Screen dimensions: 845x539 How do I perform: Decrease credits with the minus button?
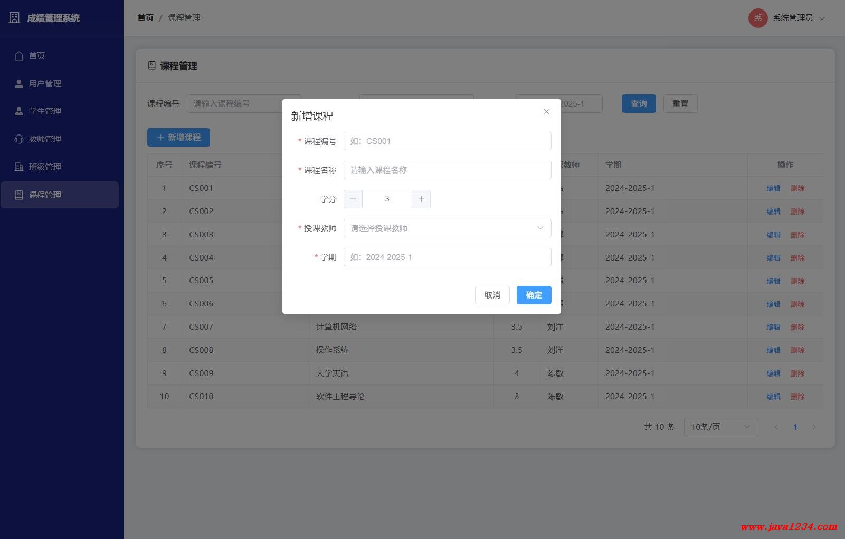click(353, 199)
